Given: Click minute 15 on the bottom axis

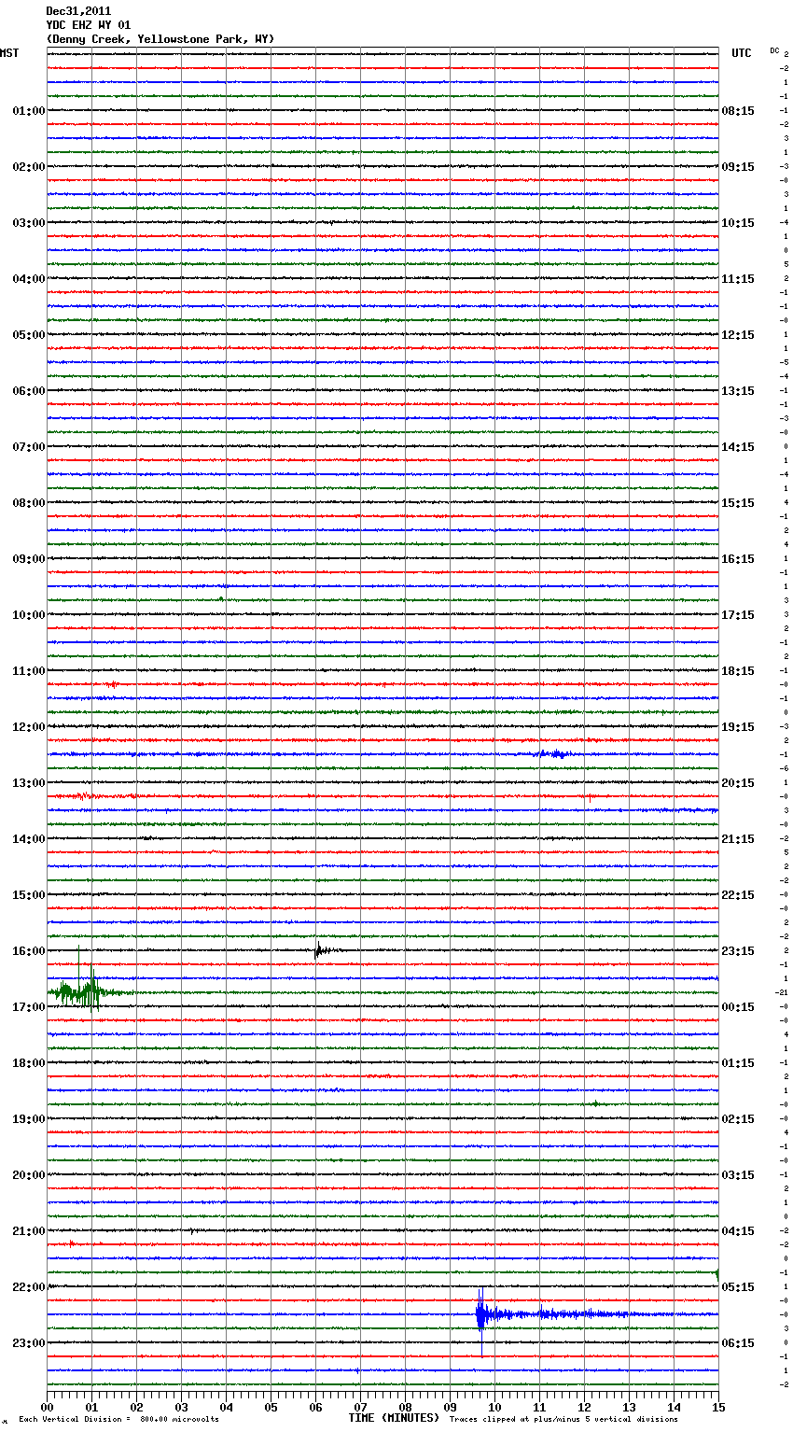Looking at the screenshot, I should pos(718,1407).
